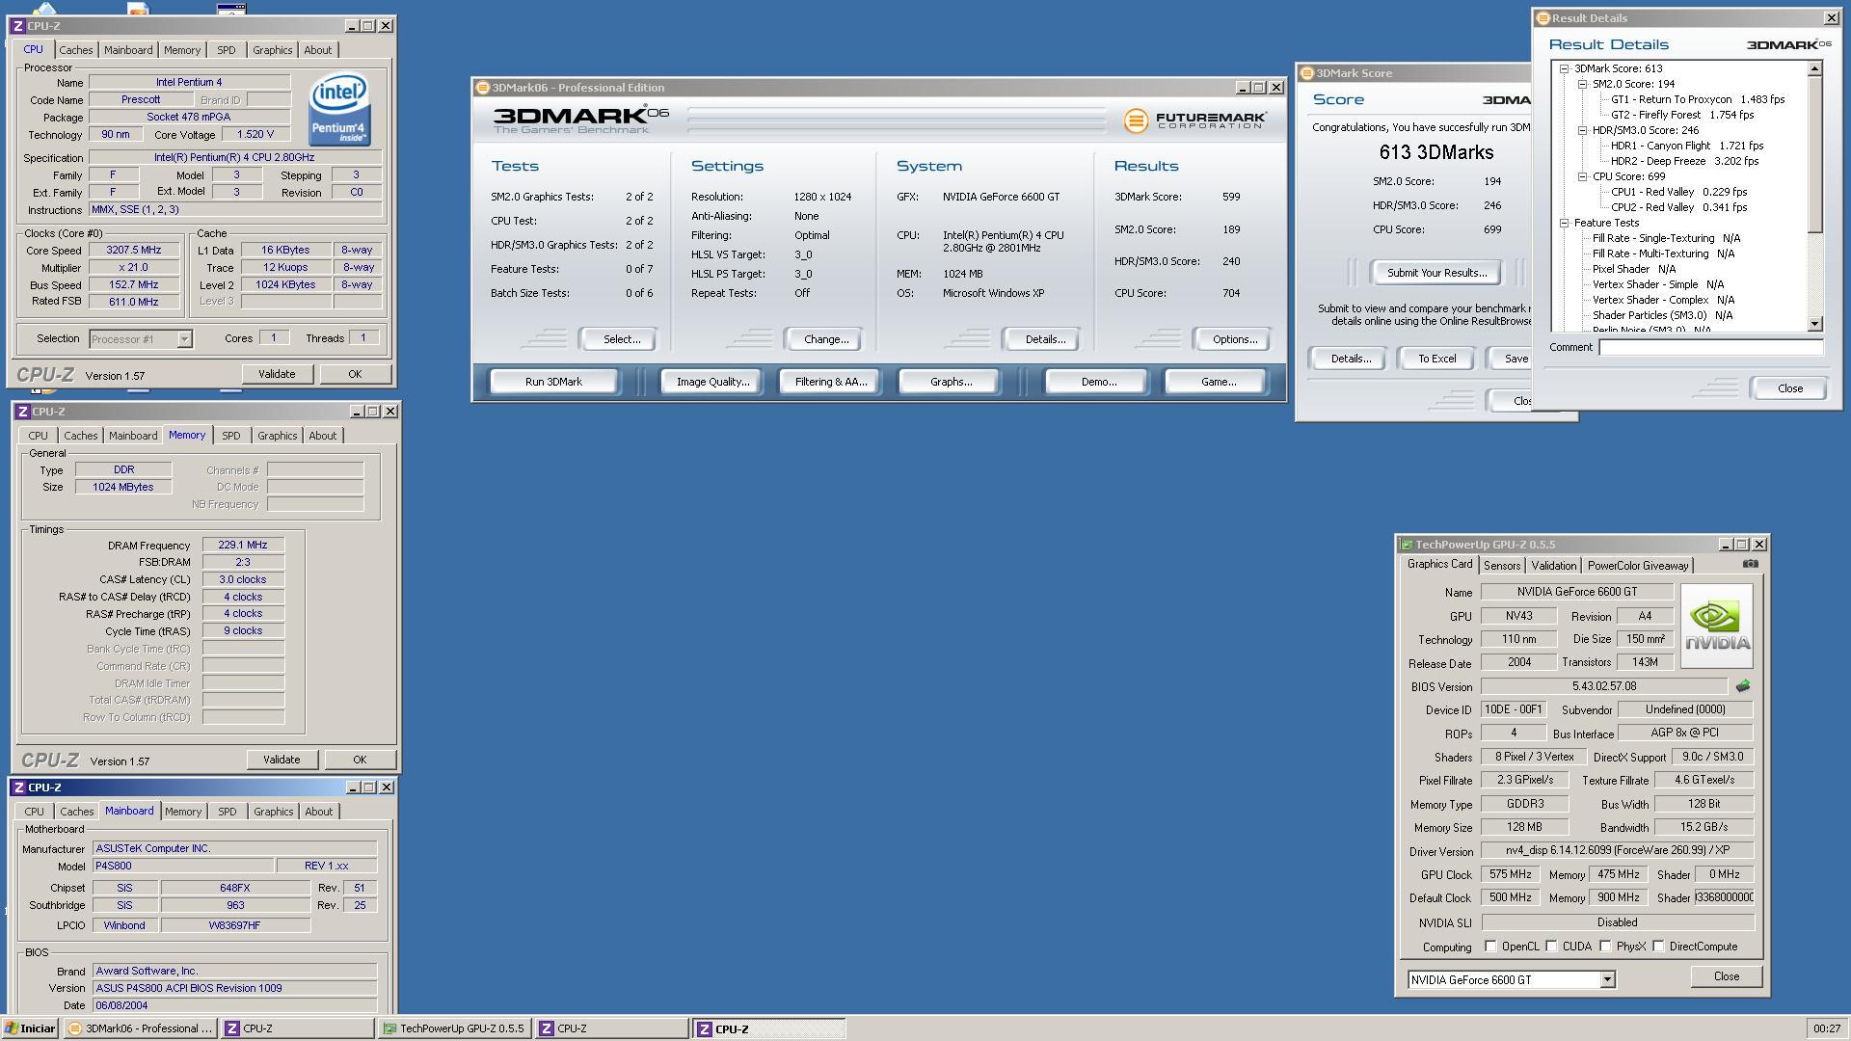
Task: Click the GPU-Z camera screenshot icon
Action: 1750,564
